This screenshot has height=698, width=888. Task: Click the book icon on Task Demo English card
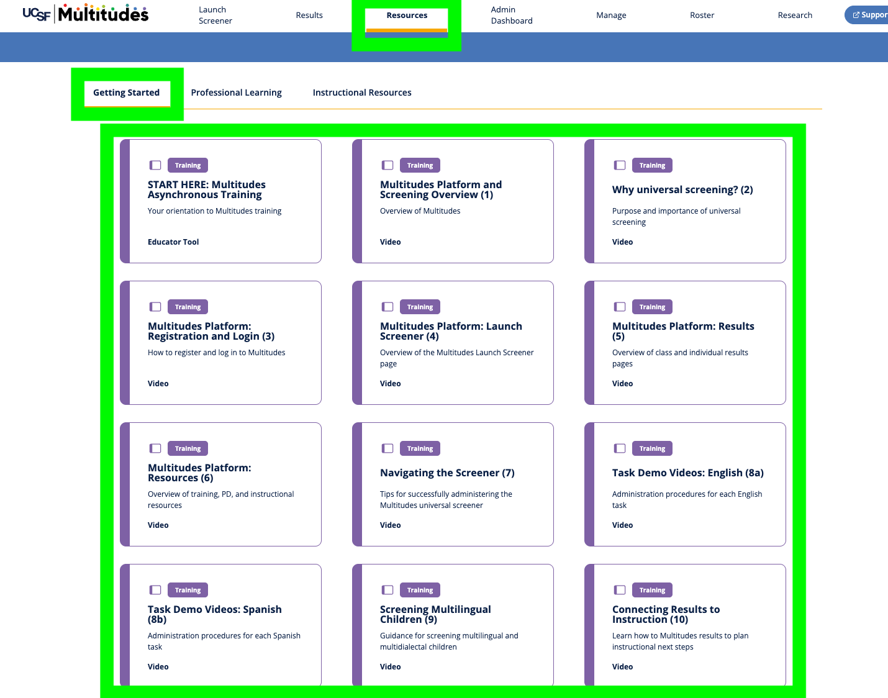pyautogui.click(x=620, y=448)
